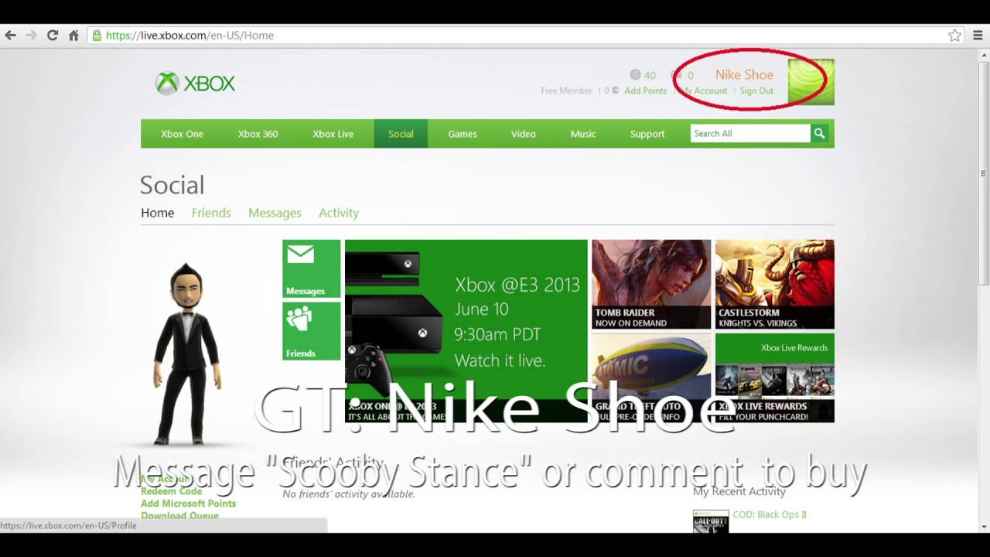The height and width of the screenshot is (557, 990).
Task: Click the Xbox logo
Action: coord(195,83)
